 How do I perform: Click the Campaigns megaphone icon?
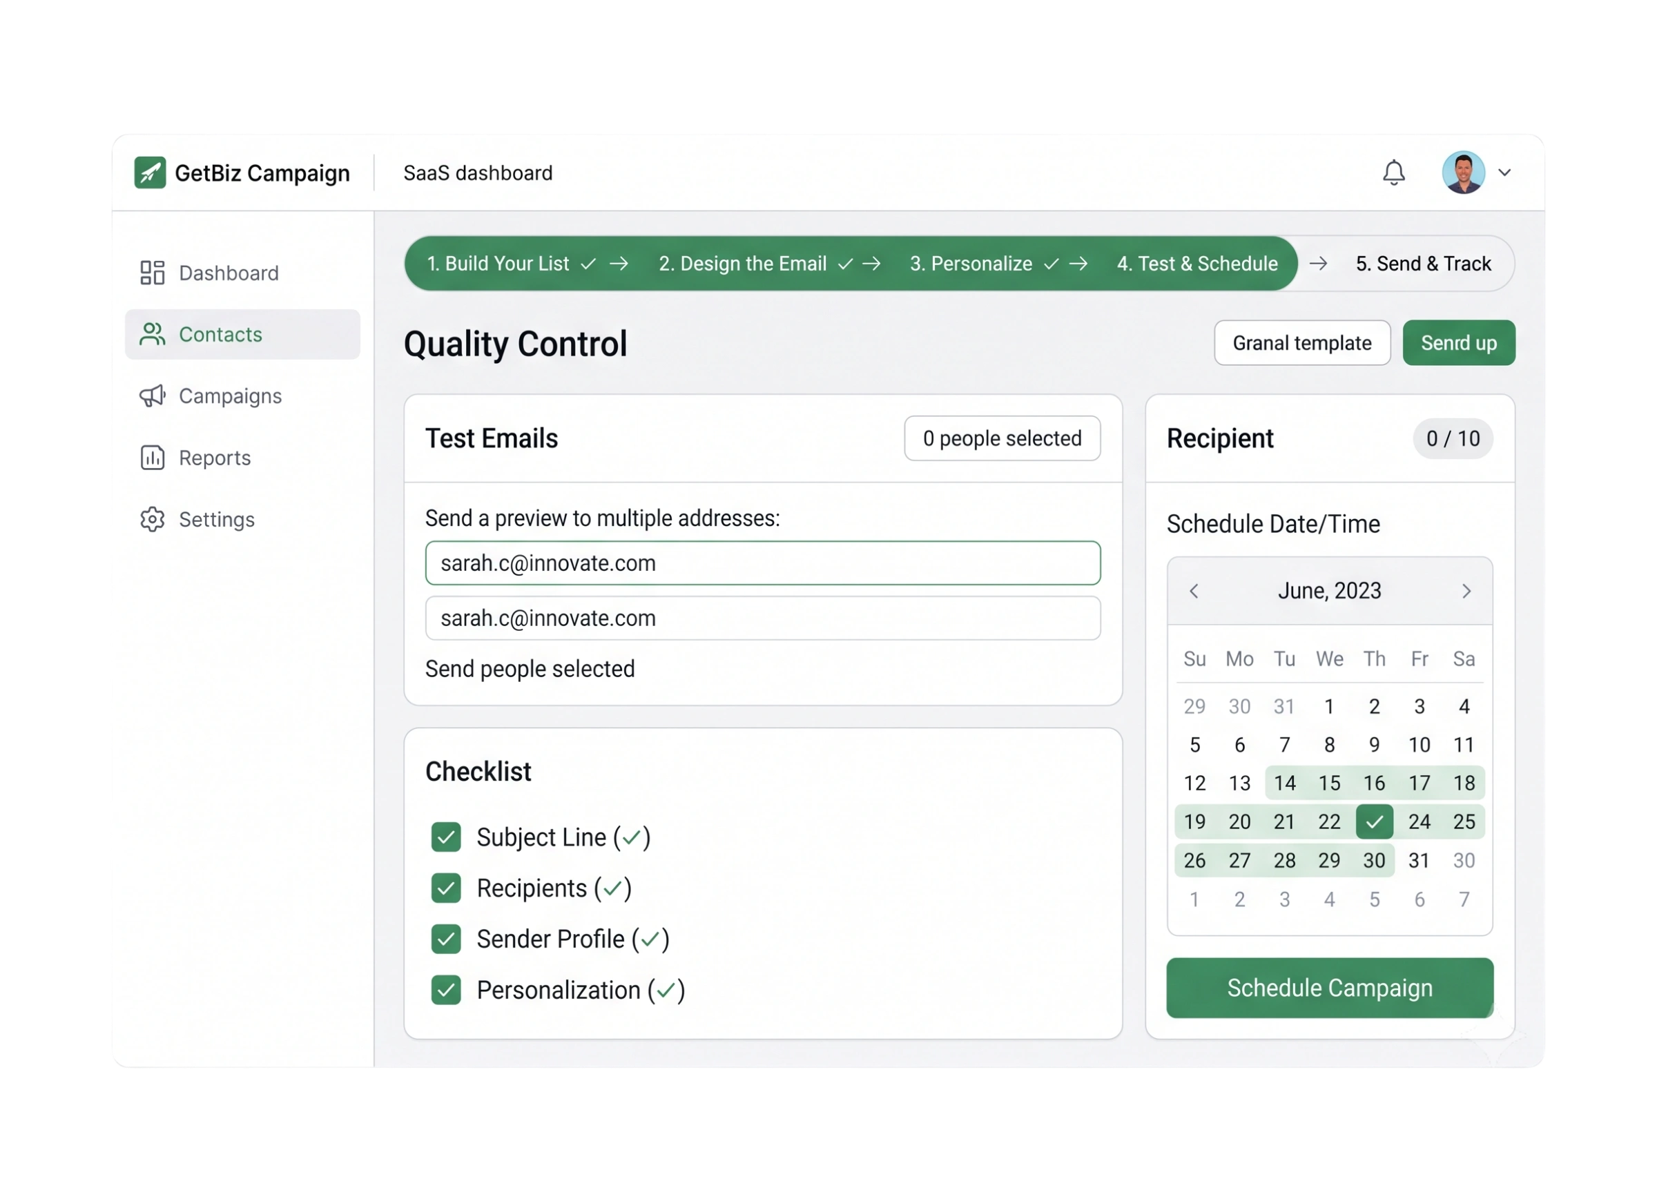pyautogui.click(x=152, y=396)
